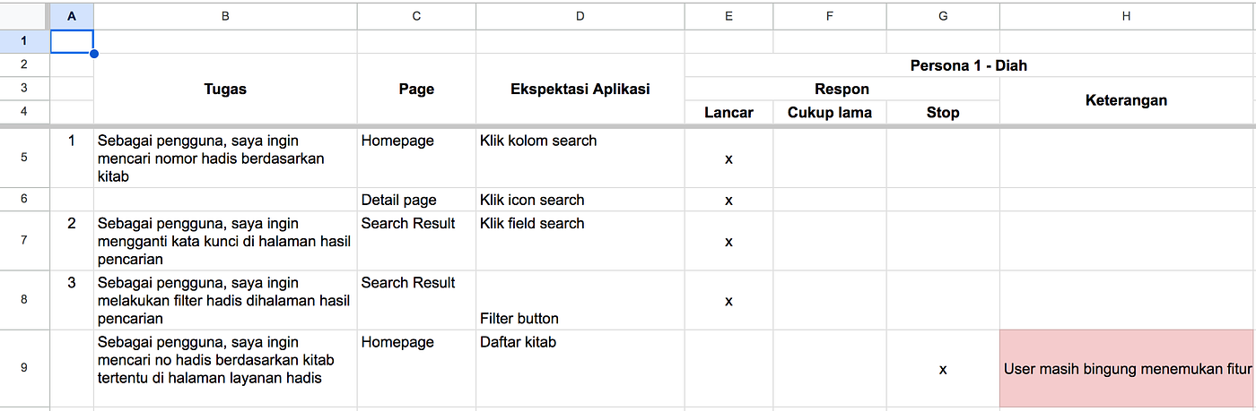Select the Ekspektasi Aplikasi header cell
This screenshot has width=1256, height=411.
[580, 89]
